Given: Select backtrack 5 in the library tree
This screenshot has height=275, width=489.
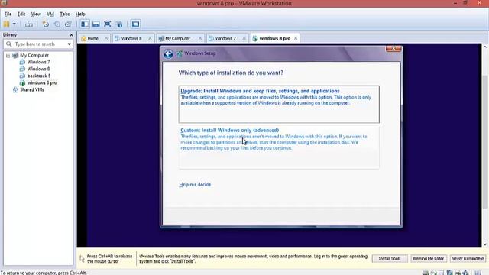Looking at the screenshot, I should [39, 76].
